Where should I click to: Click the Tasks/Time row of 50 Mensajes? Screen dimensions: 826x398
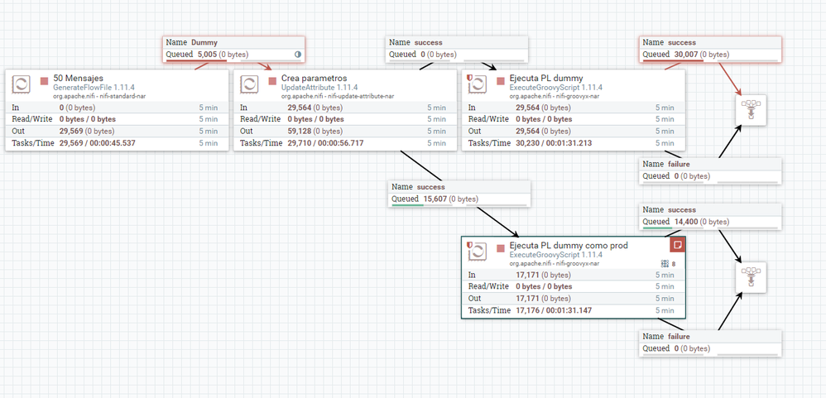(117, 143)
